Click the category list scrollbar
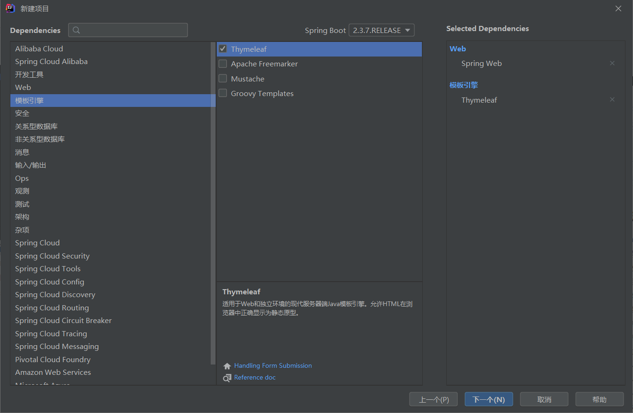Viewport: 633px width, 413px height. (213, 202)
